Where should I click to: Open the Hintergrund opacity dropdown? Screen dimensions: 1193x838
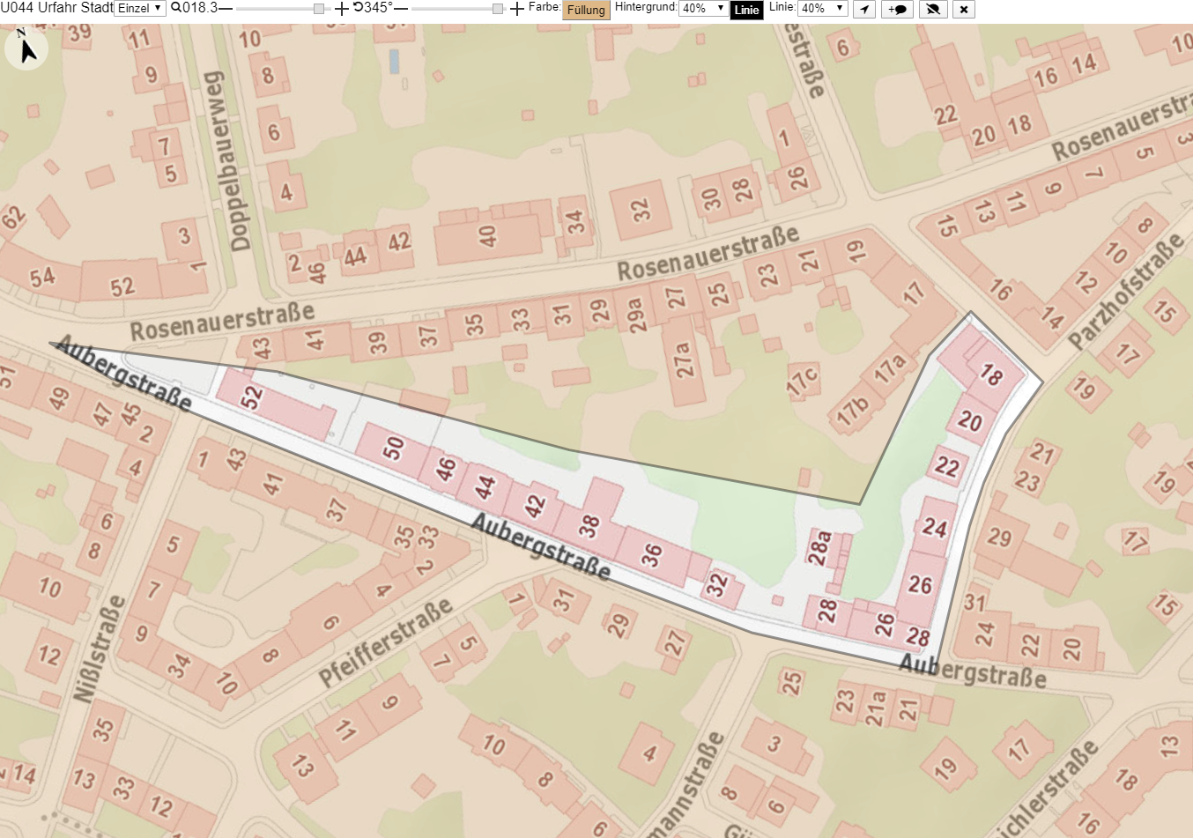point(703,8)
